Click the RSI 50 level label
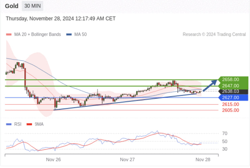 click(225, 141)
